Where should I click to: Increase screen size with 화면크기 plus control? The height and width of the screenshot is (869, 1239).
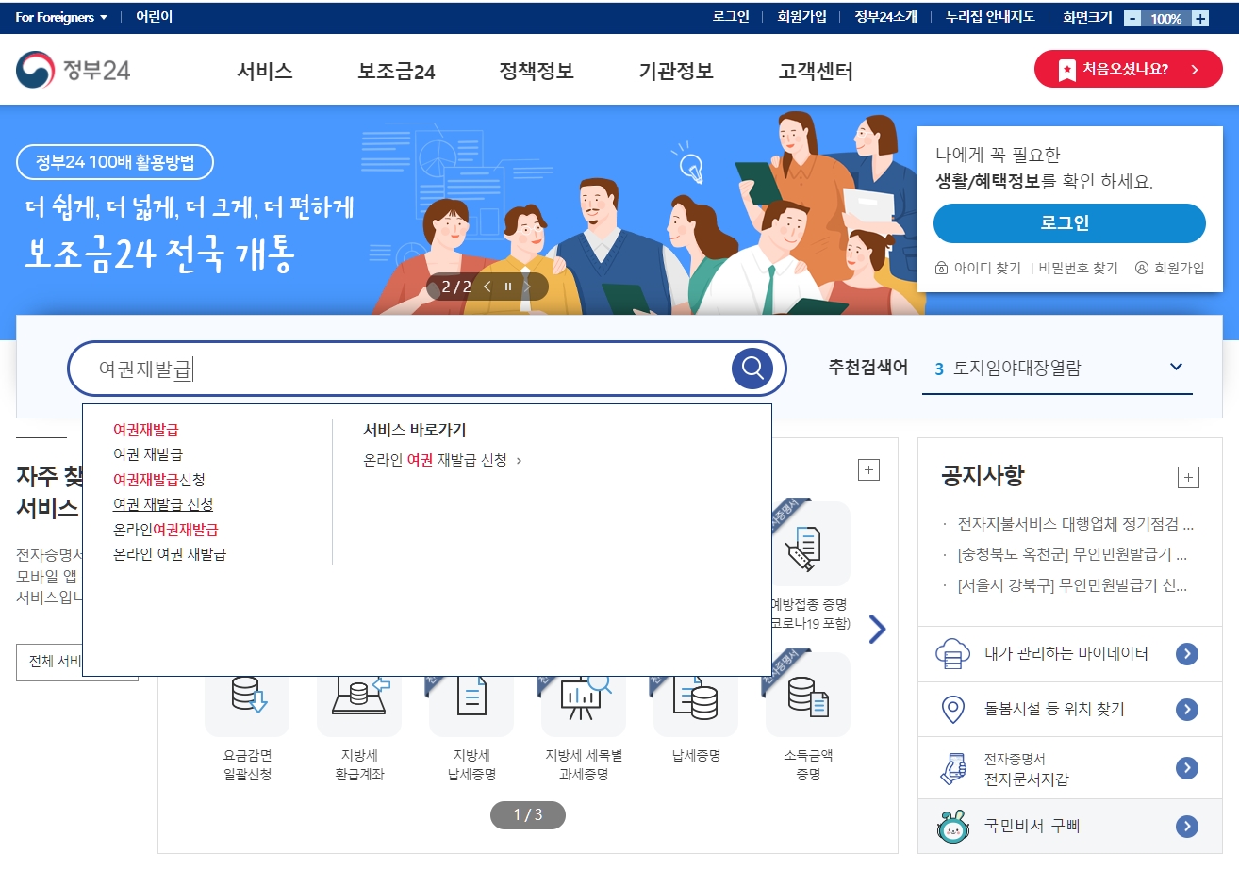coord(1198,17)
